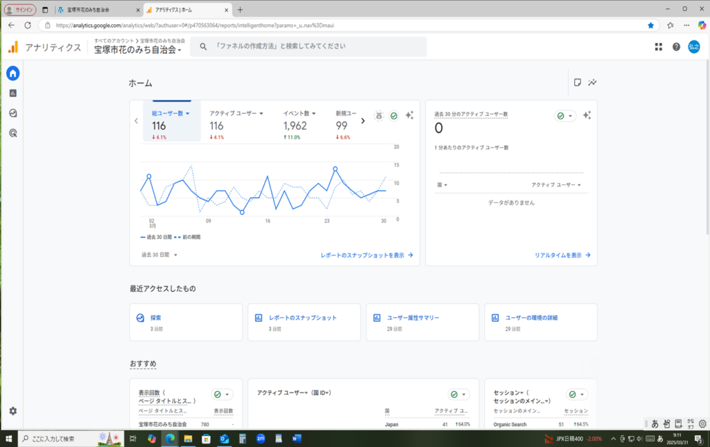Open the Windows Start button
This screenshot has height=447, width=710.
tap(8, 439)
